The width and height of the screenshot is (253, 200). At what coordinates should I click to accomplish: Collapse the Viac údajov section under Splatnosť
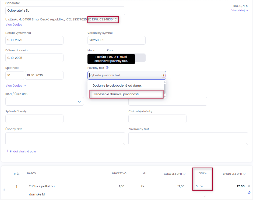[16, 85]
